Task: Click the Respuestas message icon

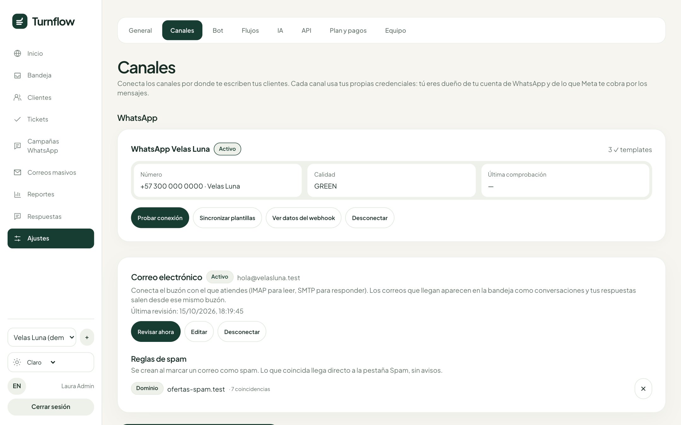Action: tap(18, 217)
